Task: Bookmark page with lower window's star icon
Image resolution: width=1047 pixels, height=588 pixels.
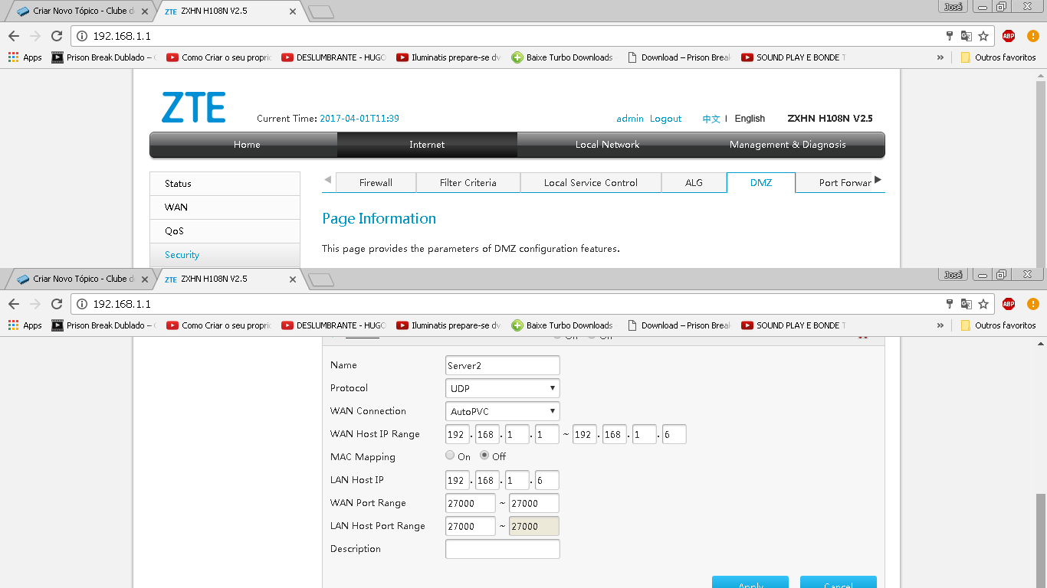Action: point(983,304)
